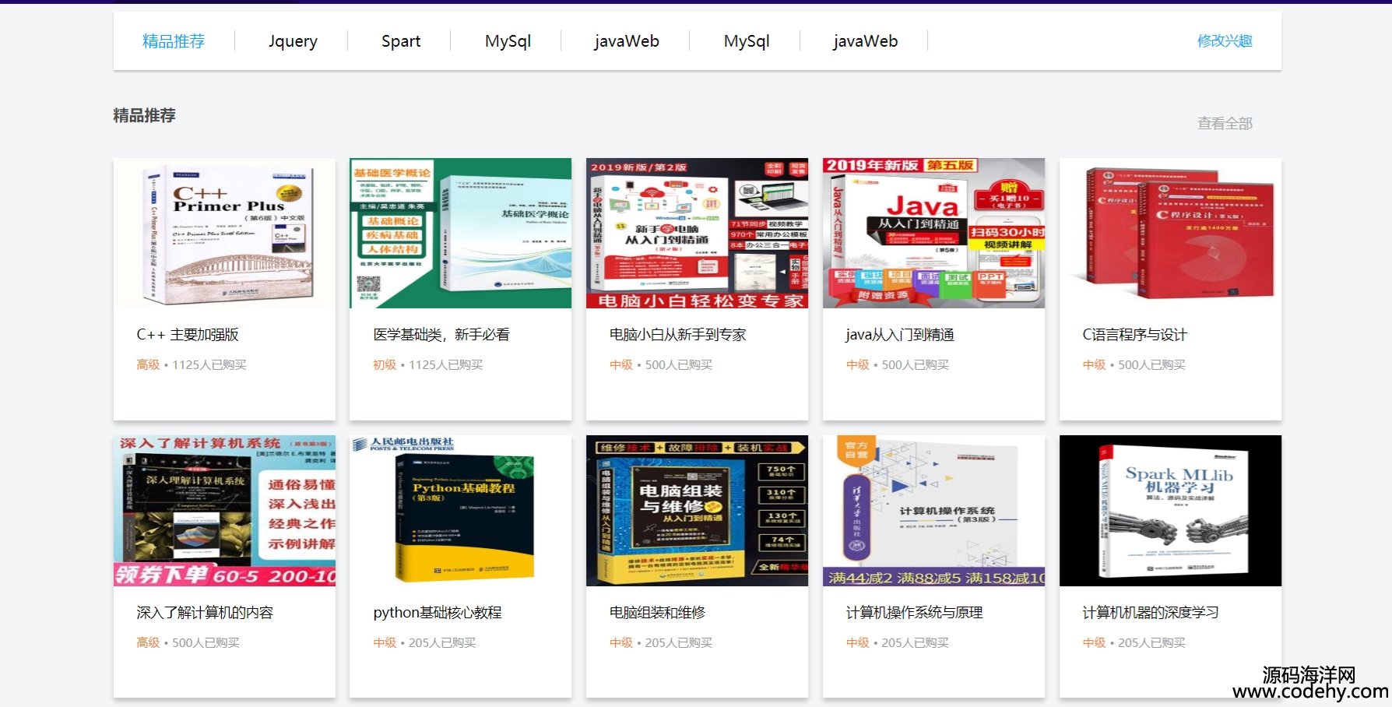Viewport: 1392px width, 707px height.
Task: Click the title 深入了解计算机的内容
Action: pos(205,613)
